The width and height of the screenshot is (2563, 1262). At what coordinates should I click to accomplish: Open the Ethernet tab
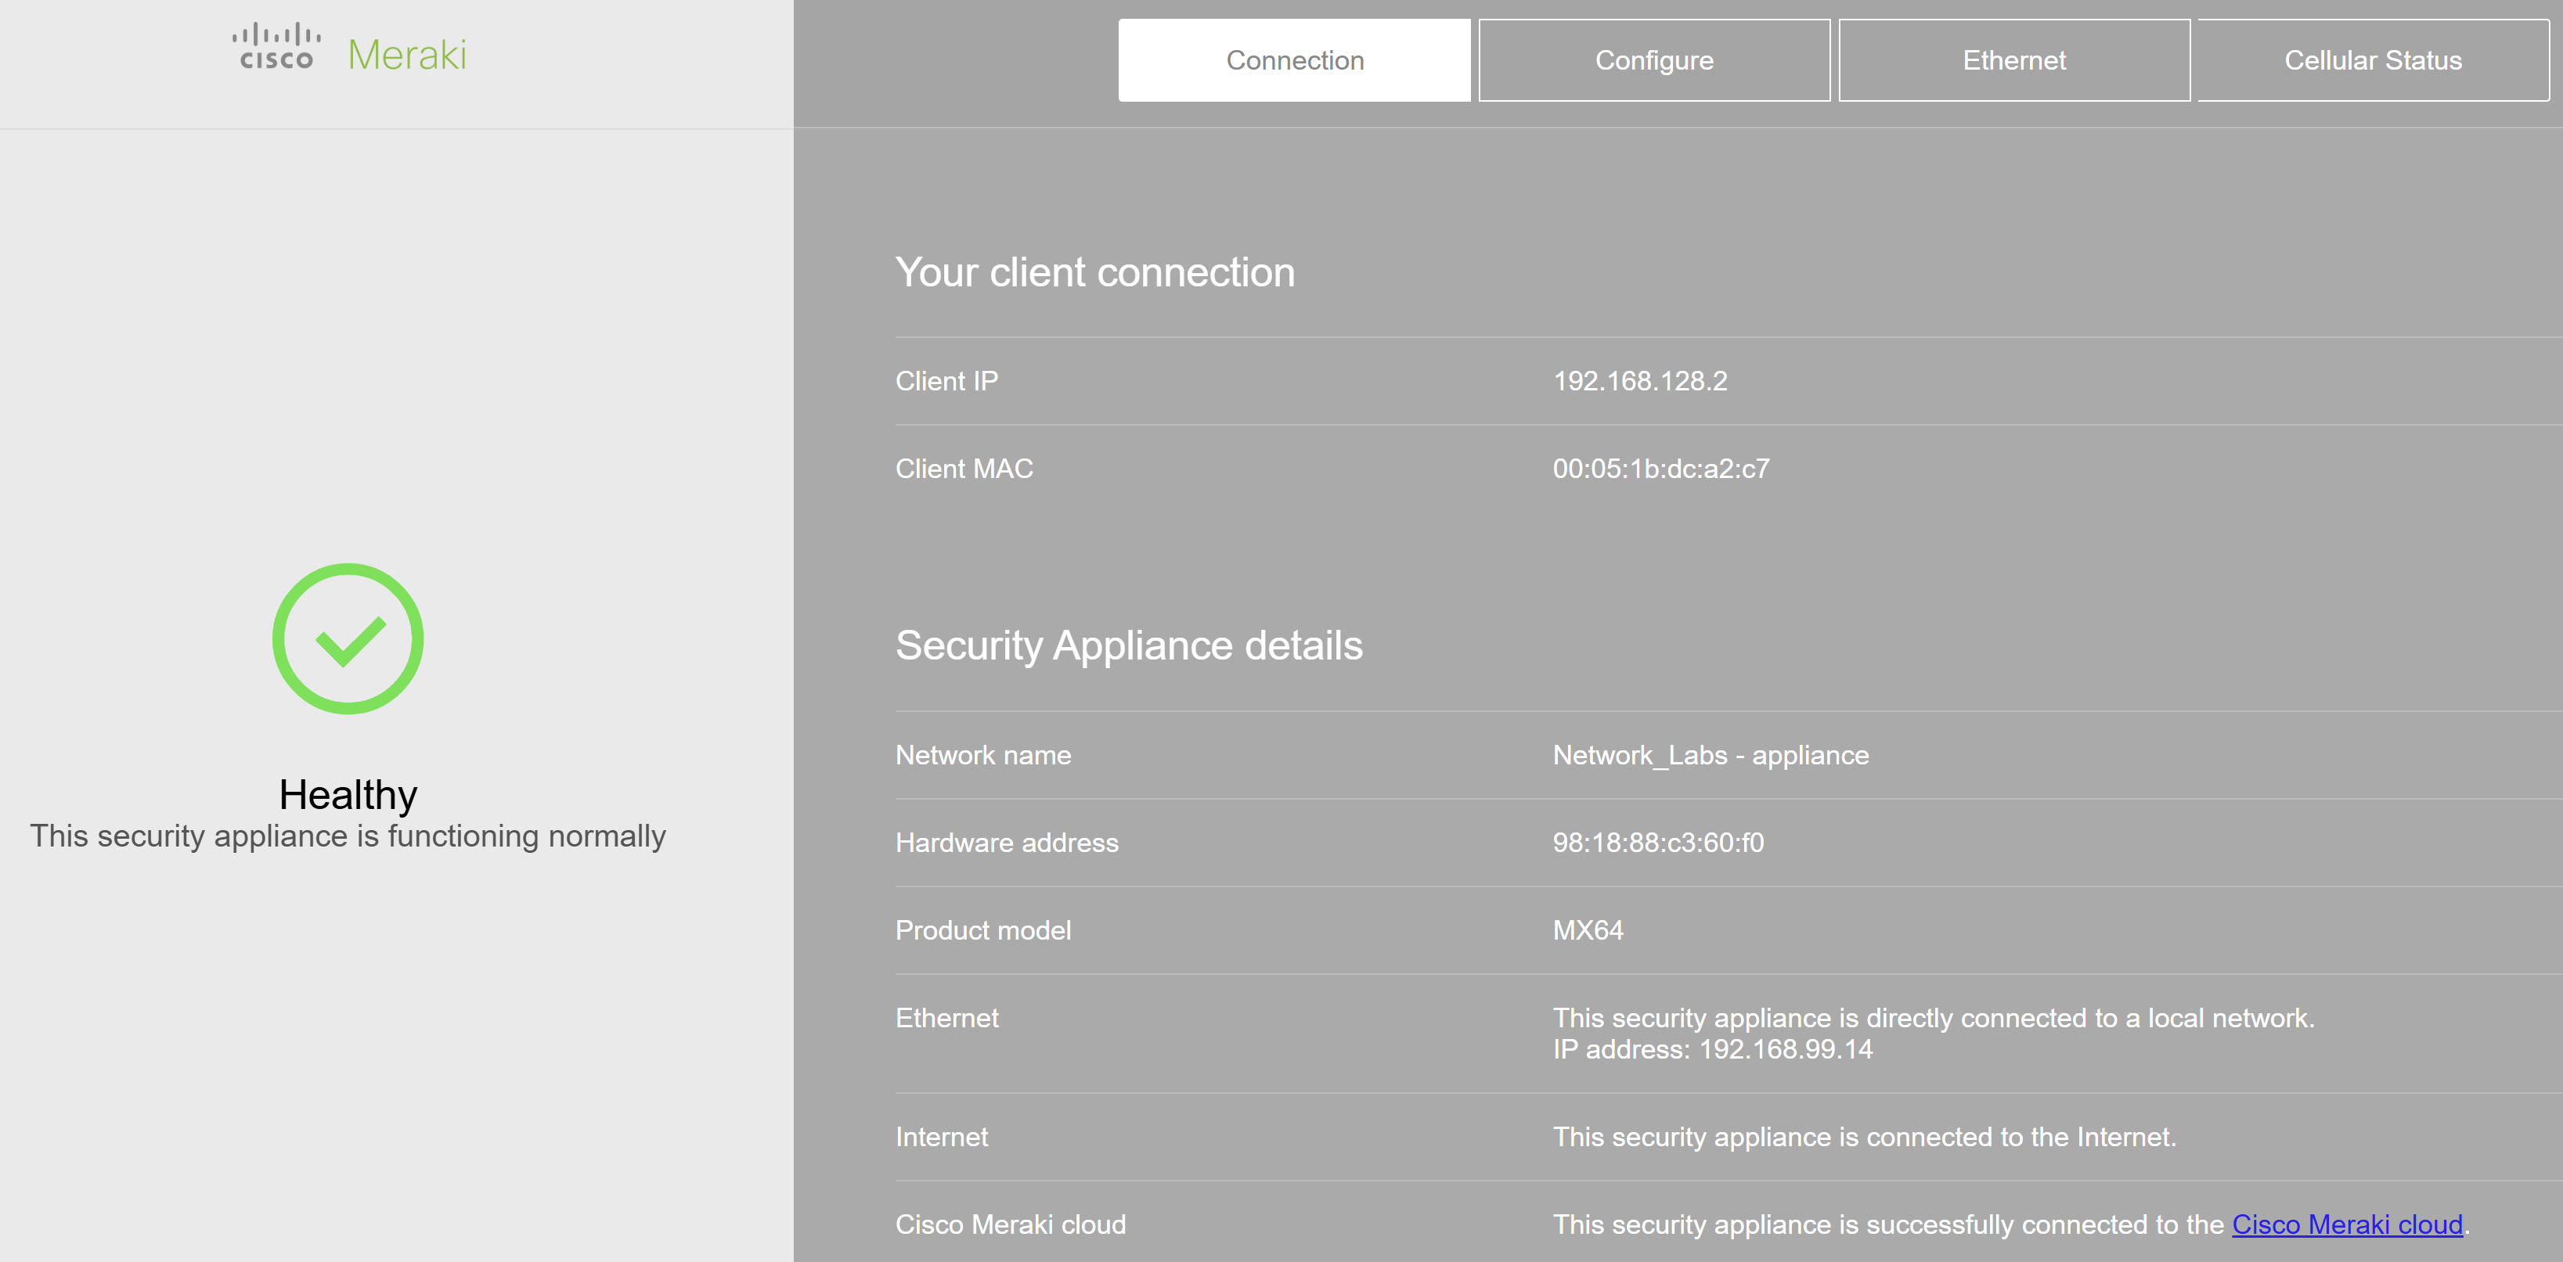click(x=2013, y=59)
